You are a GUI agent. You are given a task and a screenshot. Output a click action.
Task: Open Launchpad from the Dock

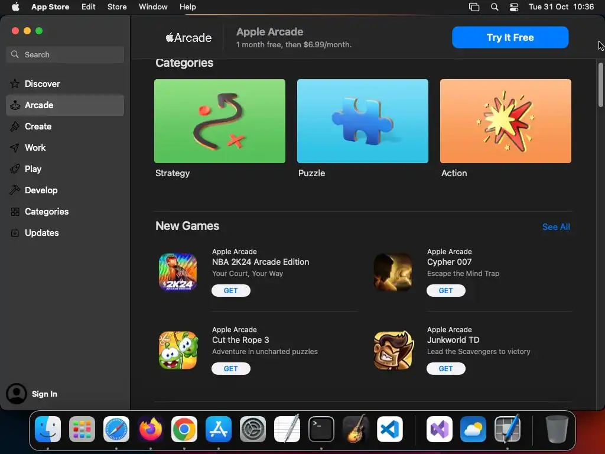click(x=82, y=429)
